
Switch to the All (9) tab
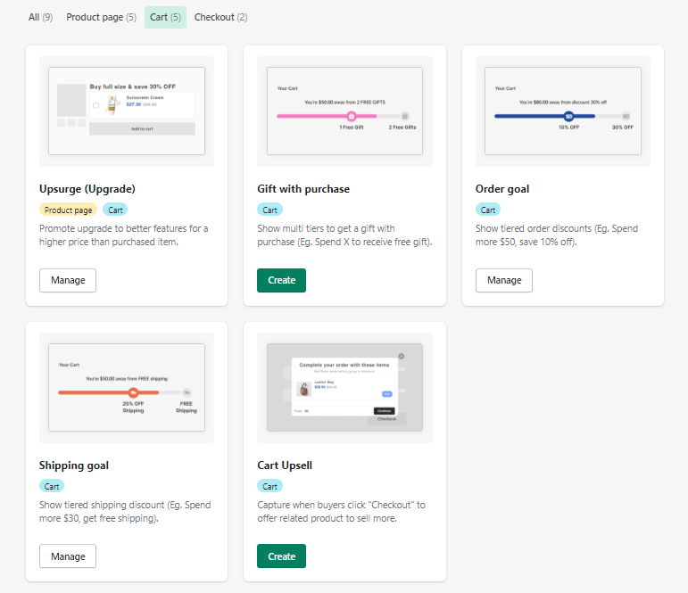pos(40,17)
